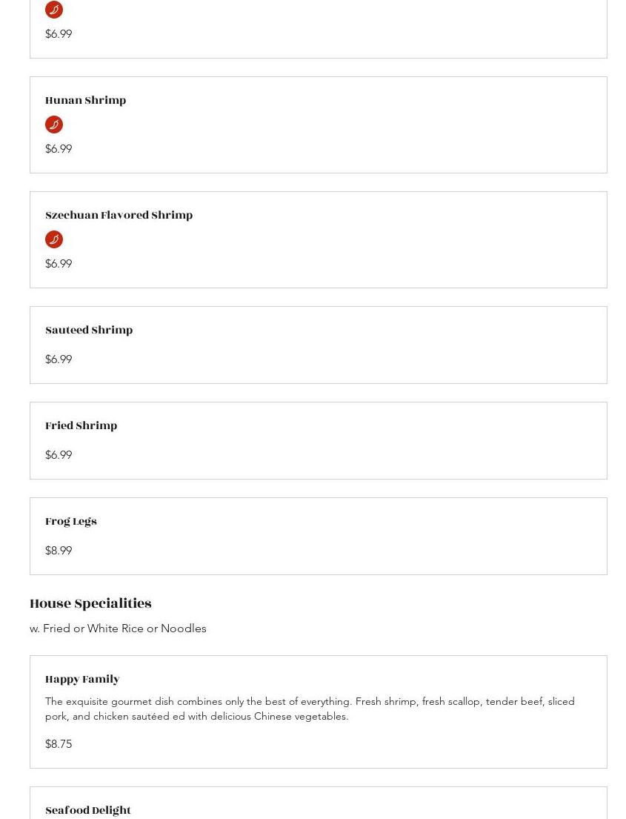This screenshot has height=819, width=626.
Task: Open the Hunan Shrimp menu item
Action: [x=85, y=101]
